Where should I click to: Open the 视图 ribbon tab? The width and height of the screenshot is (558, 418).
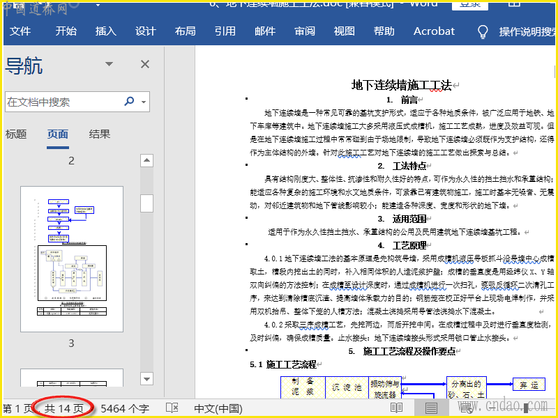pos(344,31)
